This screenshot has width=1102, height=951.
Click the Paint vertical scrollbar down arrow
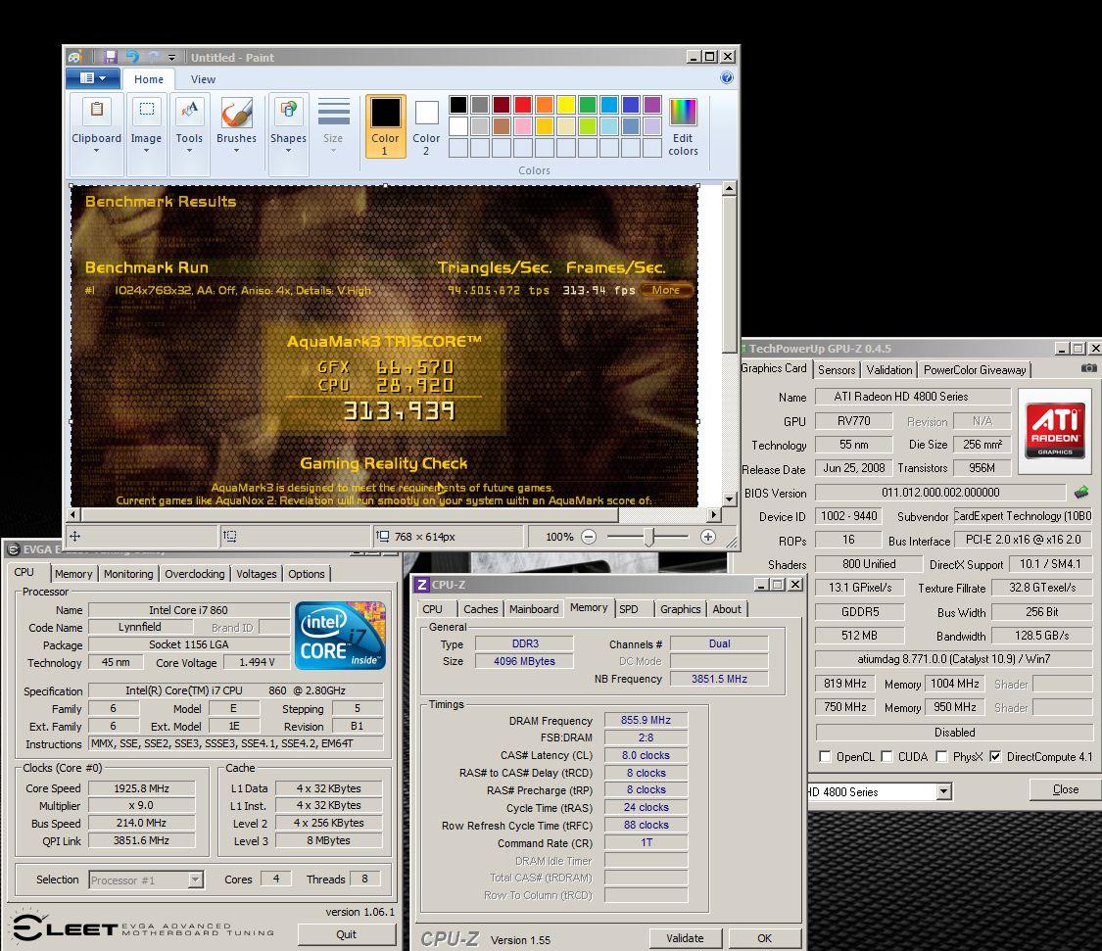[729, 499]
